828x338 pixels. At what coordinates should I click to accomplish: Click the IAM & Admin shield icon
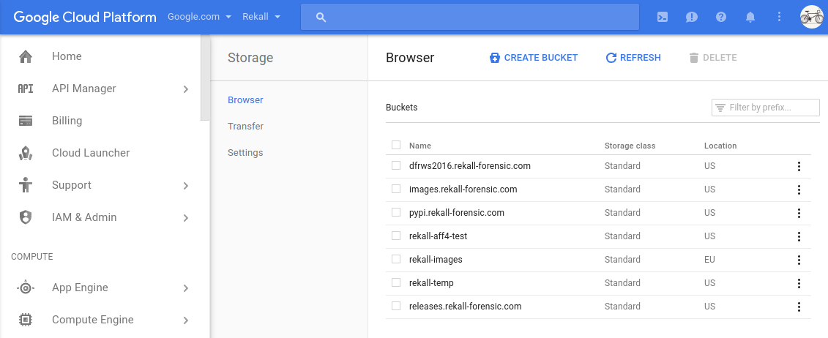point(26,217)
